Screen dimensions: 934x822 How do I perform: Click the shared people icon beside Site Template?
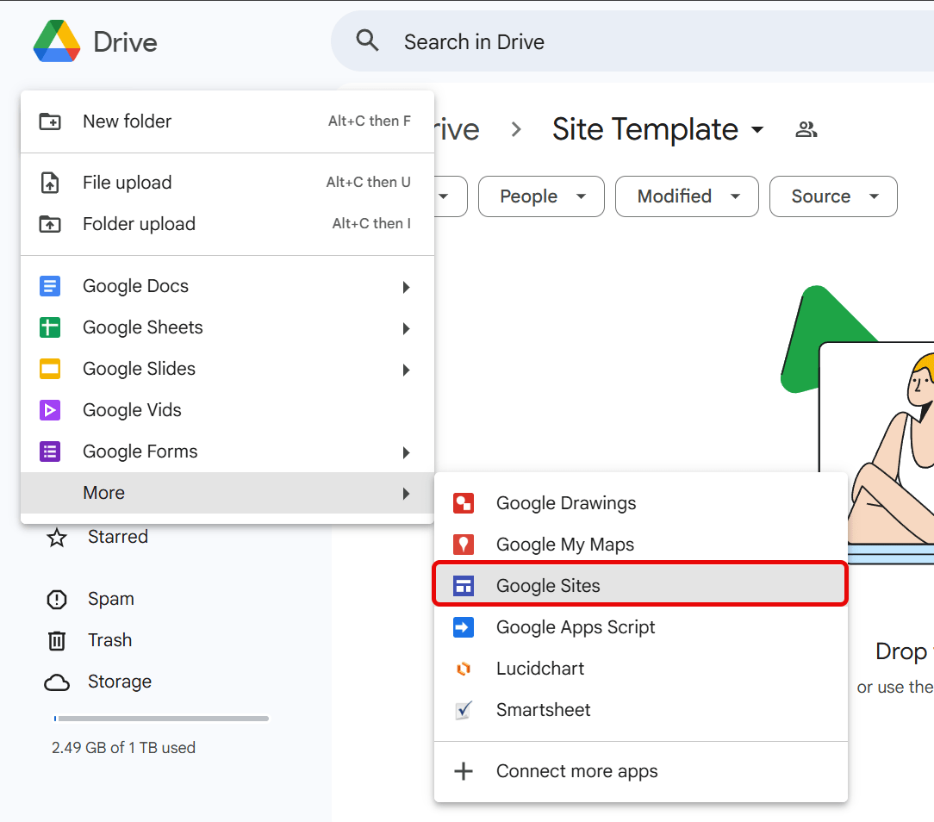[806, 129]
